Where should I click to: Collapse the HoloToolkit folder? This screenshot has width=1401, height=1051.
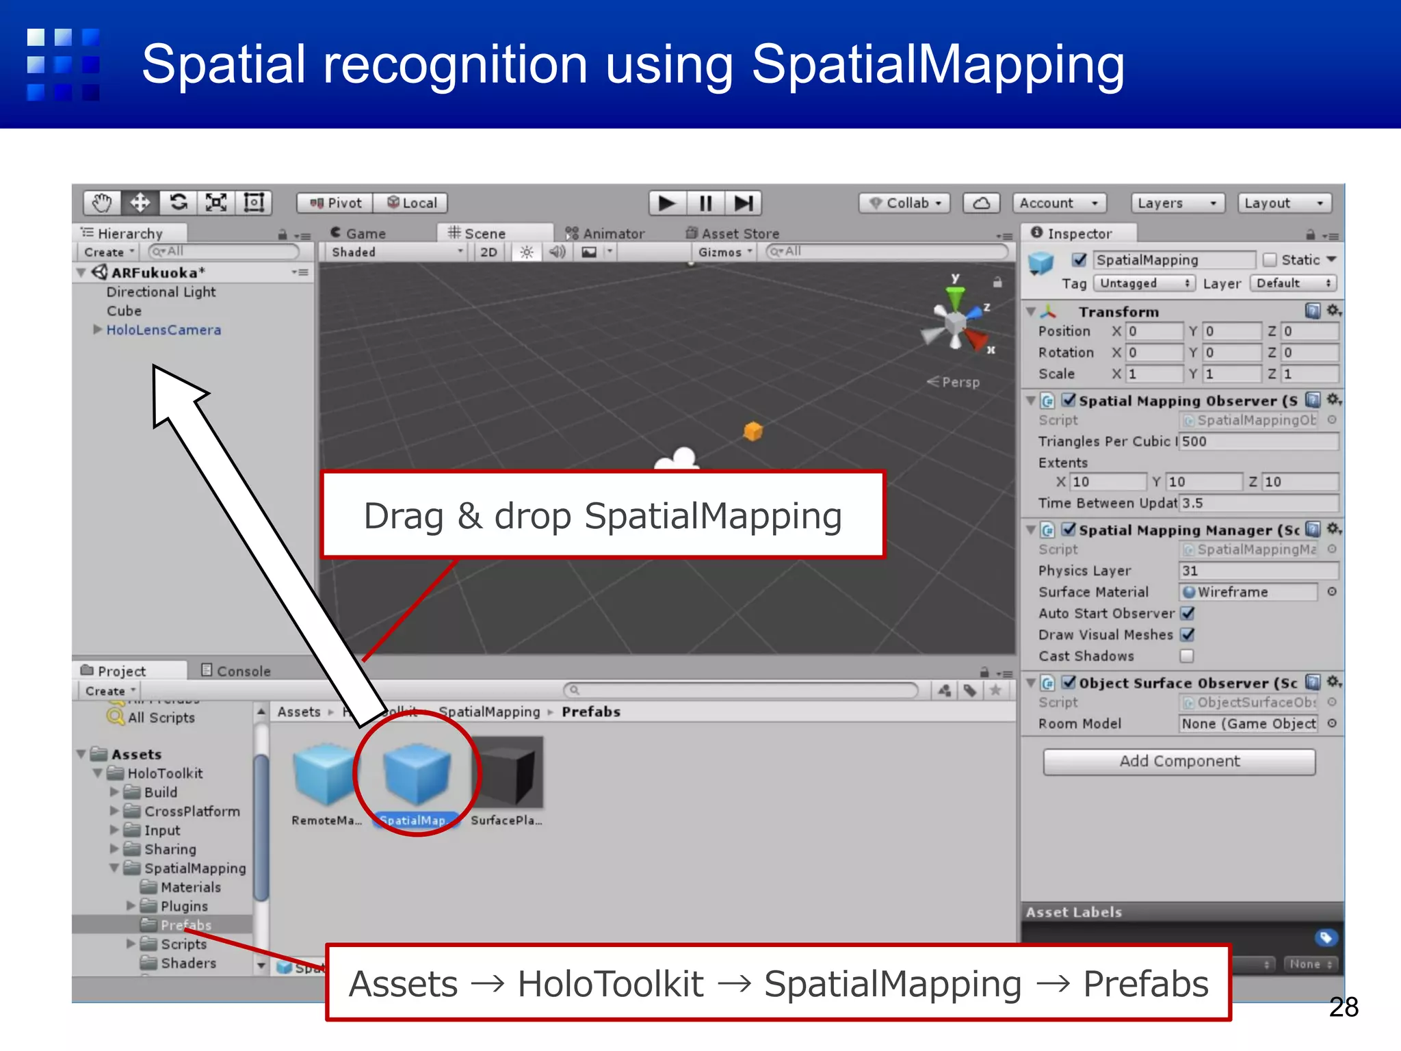(x=98, y=773)
